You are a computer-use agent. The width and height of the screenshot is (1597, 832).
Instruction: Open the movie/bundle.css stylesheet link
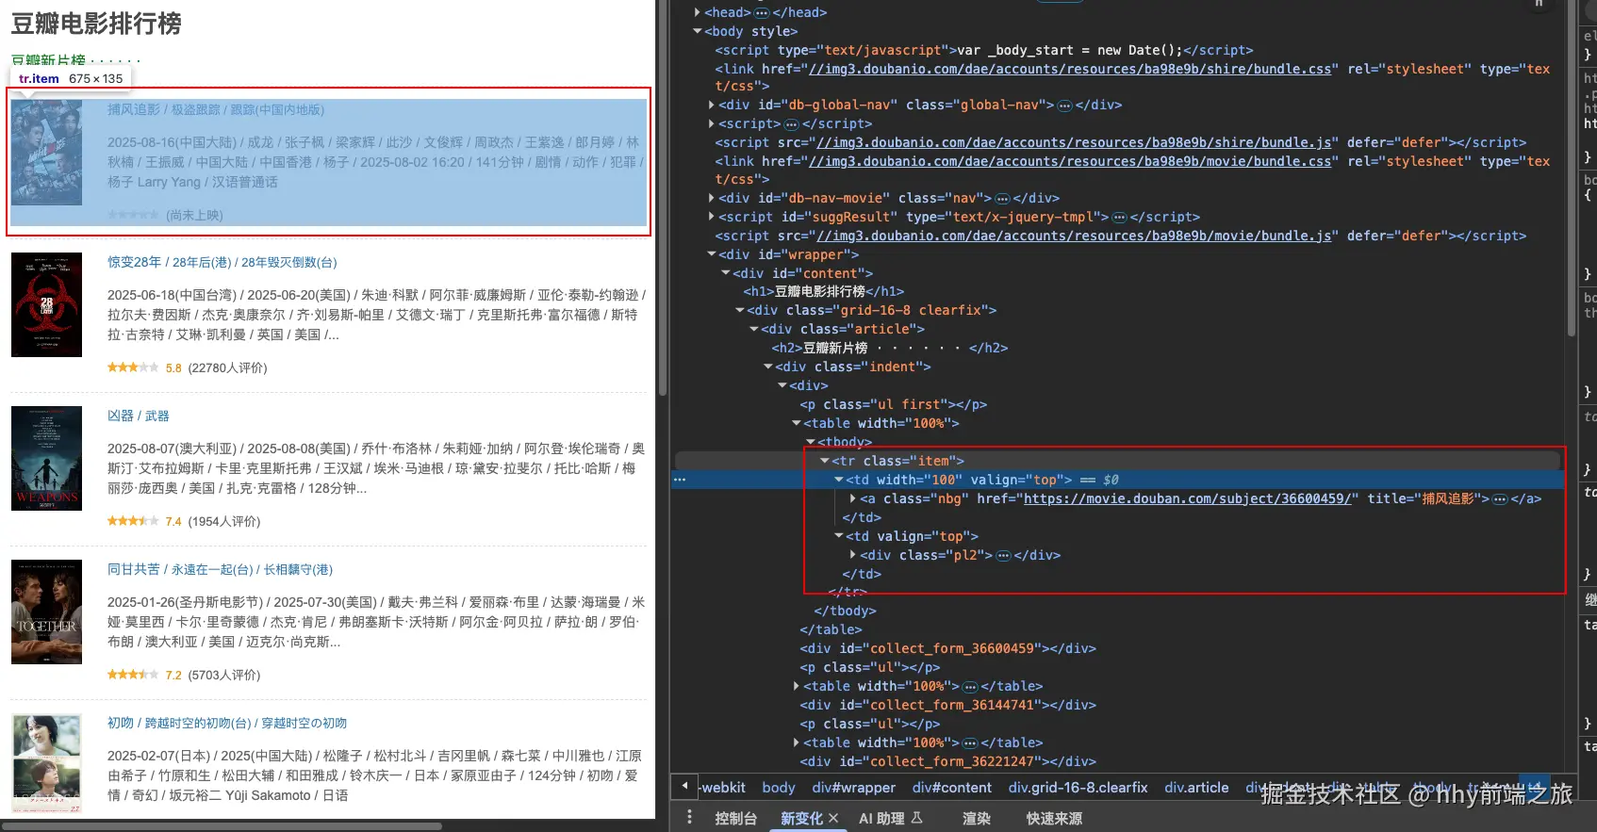pyautogui.click(x=1070, y=161)
